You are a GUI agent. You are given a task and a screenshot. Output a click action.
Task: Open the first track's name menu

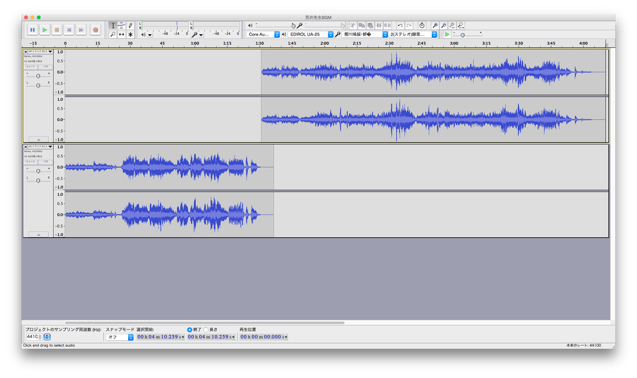coord(40,52)
